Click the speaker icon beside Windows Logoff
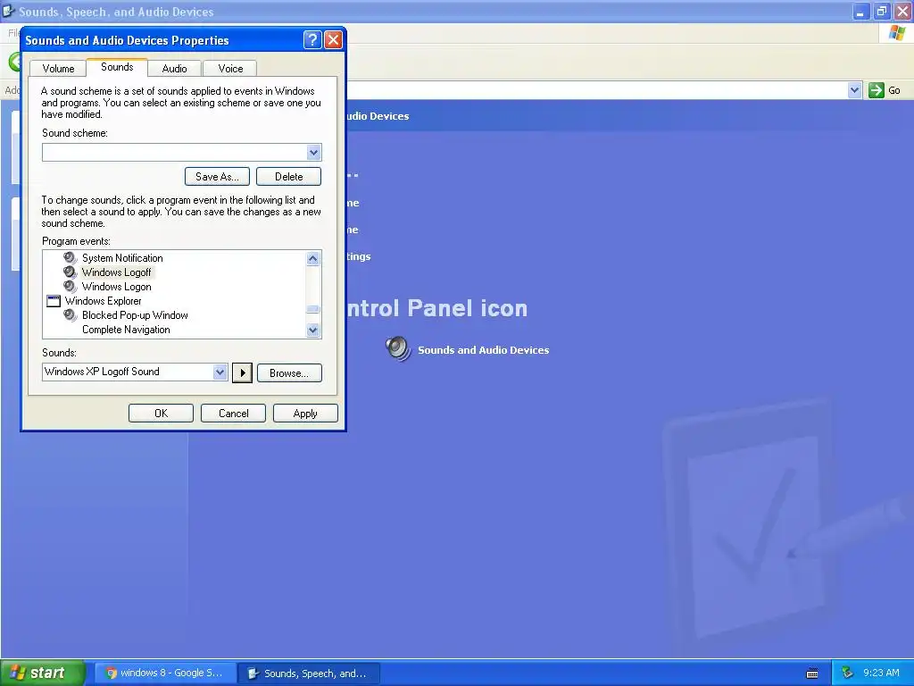This screenshot has height=686, width=914. coord(70,272)
